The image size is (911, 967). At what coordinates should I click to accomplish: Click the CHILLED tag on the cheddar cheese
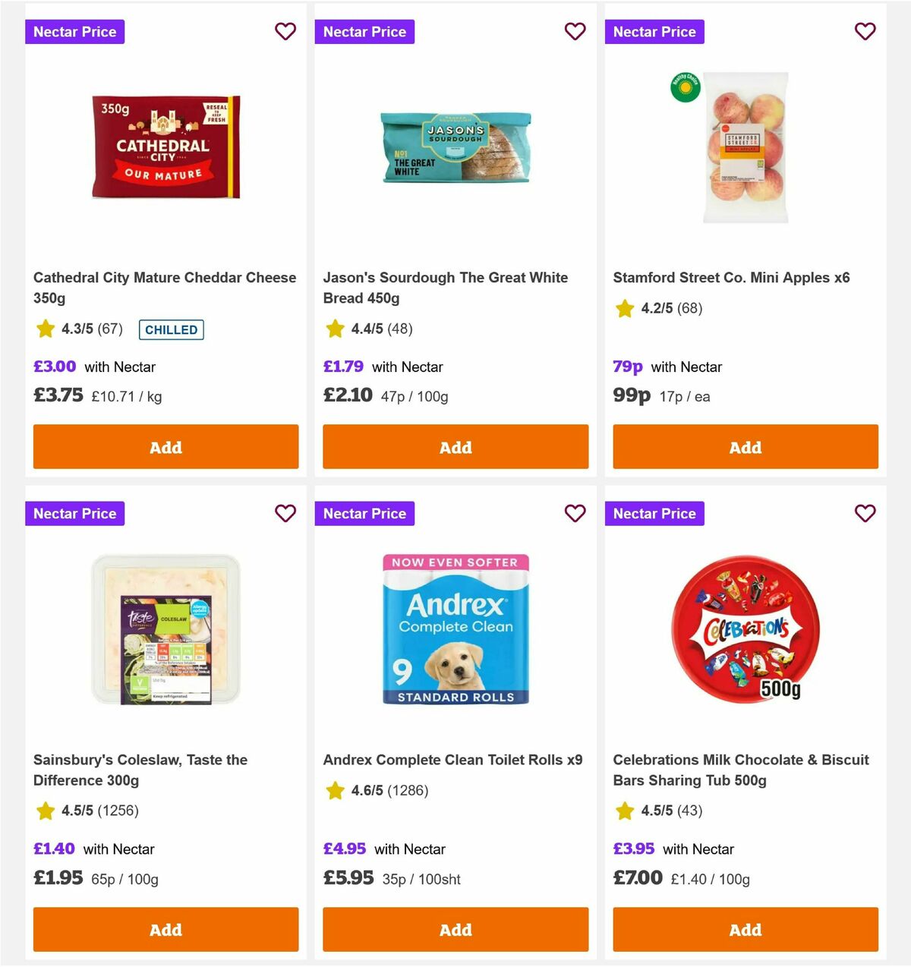[x=171, y=329]
